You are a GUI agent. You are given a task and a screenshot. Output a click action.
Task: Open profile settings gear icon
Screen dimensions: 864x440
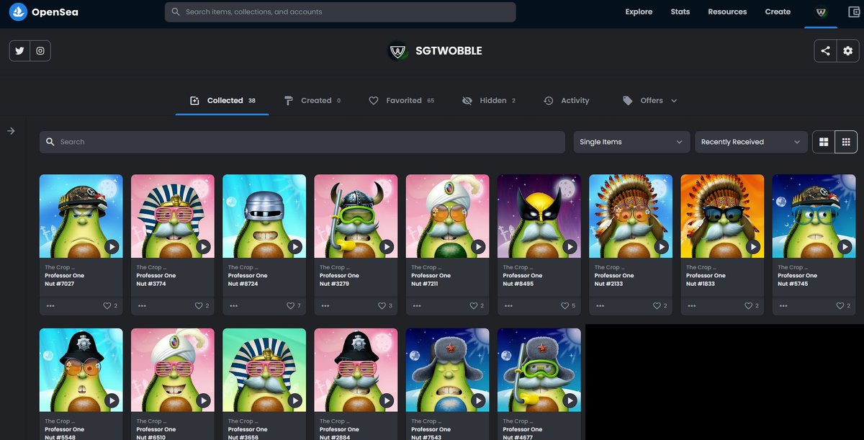[x=847, y=51]
